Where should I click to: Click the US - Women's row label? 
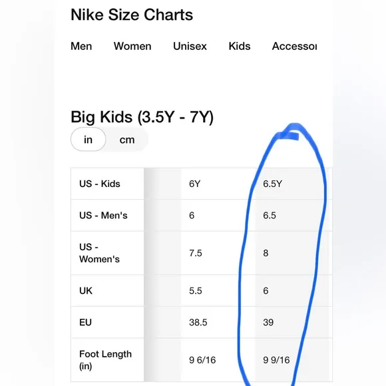coord(99,253)
